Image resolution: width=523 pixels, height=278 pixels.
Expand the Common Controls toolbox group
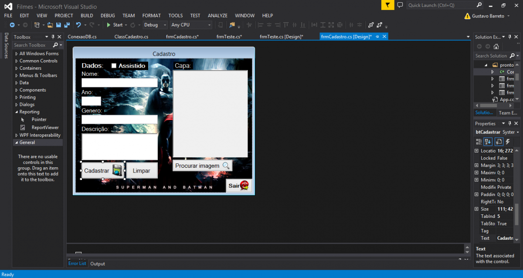(x=17, y=61)
